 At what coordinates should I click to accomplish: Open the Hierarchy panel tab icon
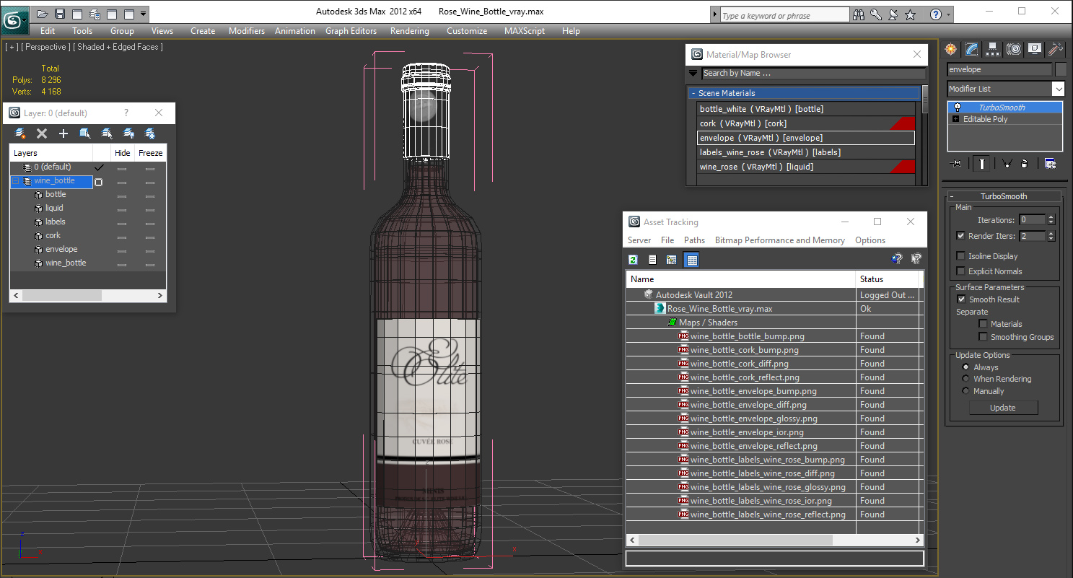[993, 49]
